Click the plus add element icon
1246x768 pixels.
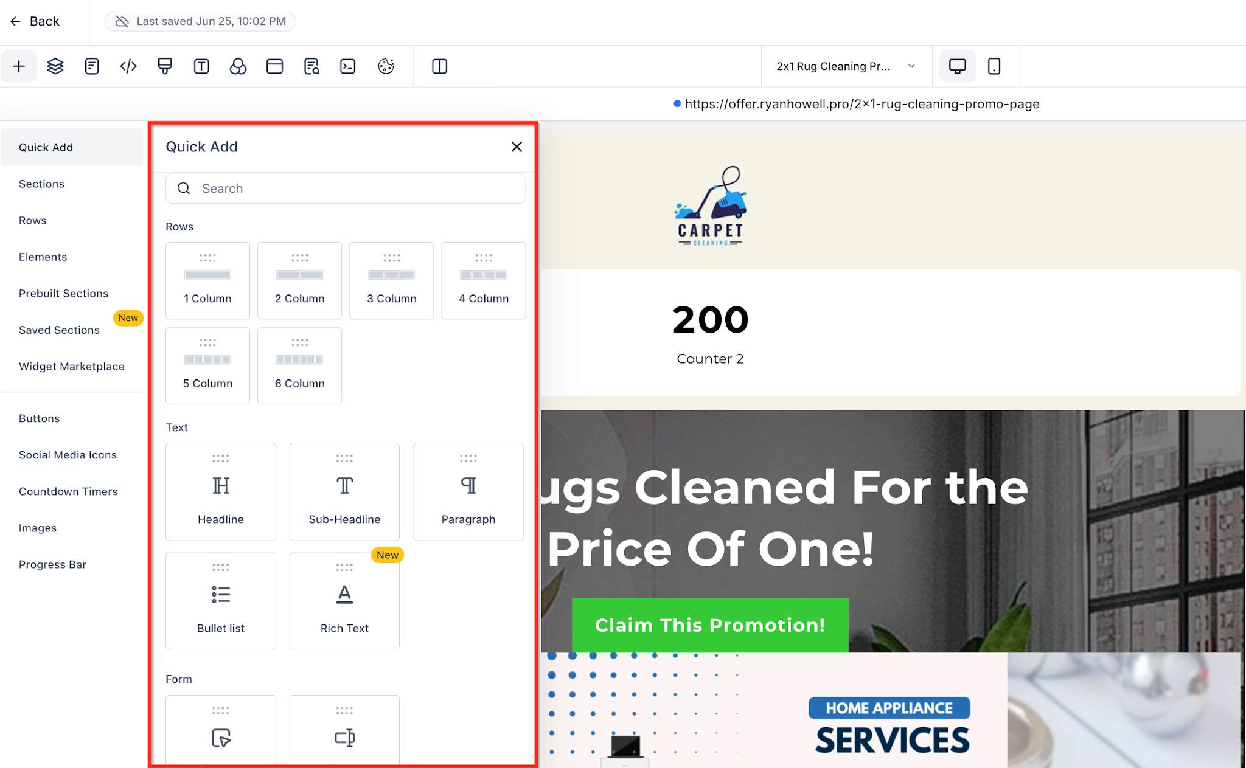[19, 66]
